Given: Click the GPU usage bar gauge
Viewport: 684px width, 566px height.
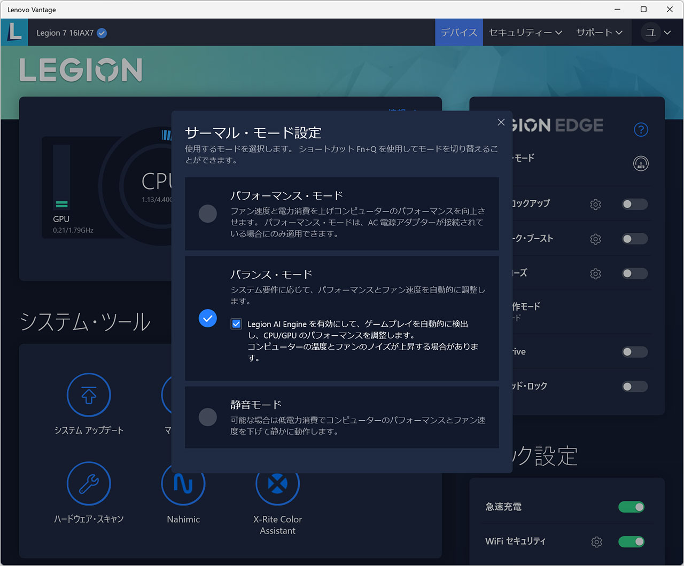Looking at the screenshot, I should point(61,177).
